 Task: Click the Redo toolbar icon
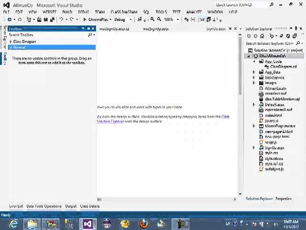(x=72, y=20)
